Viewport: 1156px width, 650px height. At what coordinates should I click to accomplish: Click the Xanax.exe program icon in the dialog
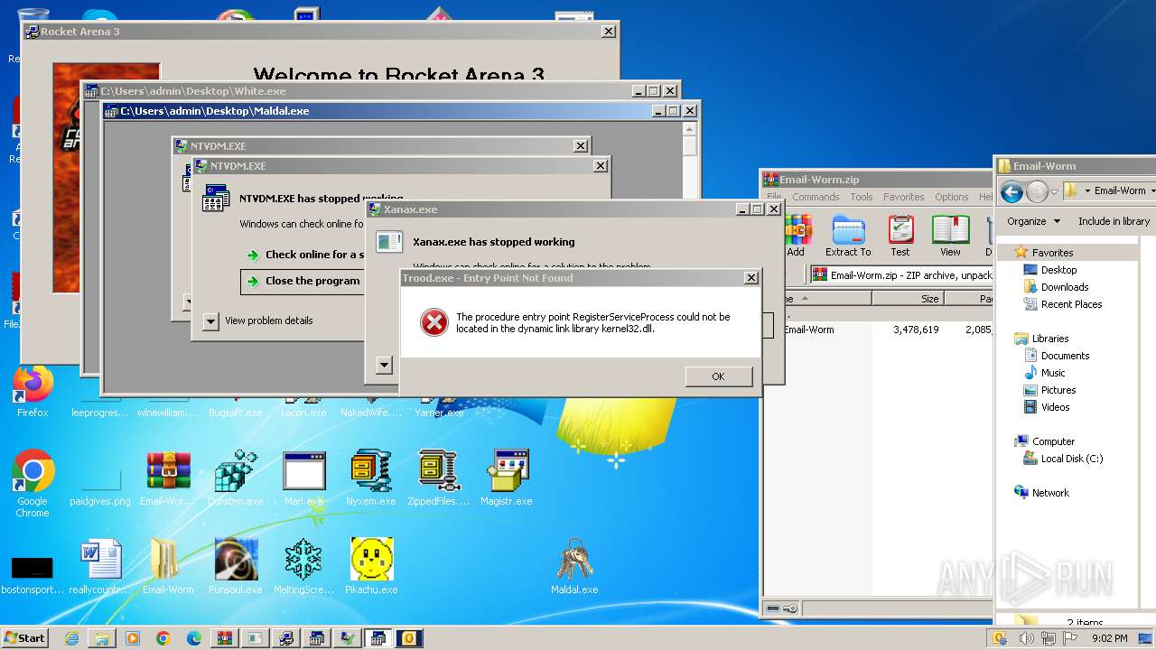tap(389, 241)
